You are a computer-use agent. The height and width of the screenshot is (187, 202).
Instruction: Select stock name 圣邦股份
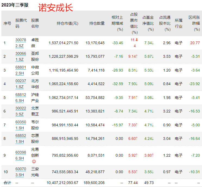point(35,56)
